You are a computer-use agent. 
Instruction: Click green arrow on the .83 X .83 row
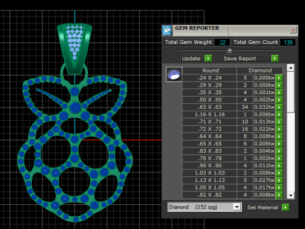(279, 151)
